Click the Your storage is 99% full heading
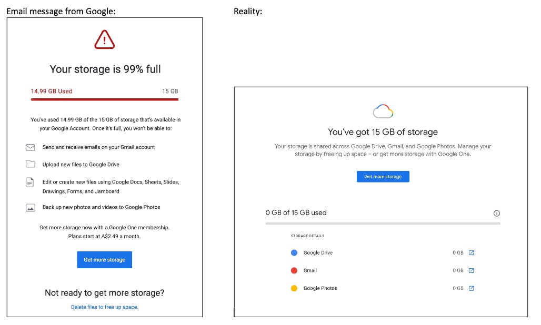This screenshot has height=325, width=541. point(105,69)
